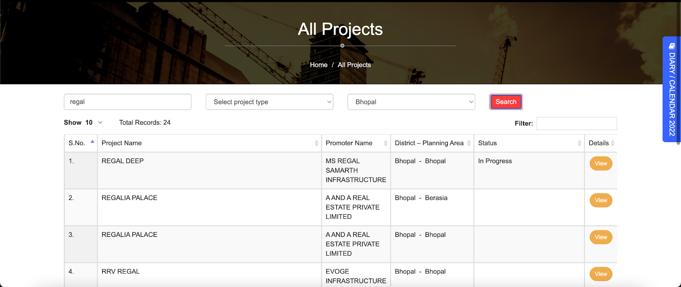Image resolution: width=681 pixels, height=287 pixels.
Task: Sort by Status column arrows
Action: pyautogui.click(x=579, y=143)
